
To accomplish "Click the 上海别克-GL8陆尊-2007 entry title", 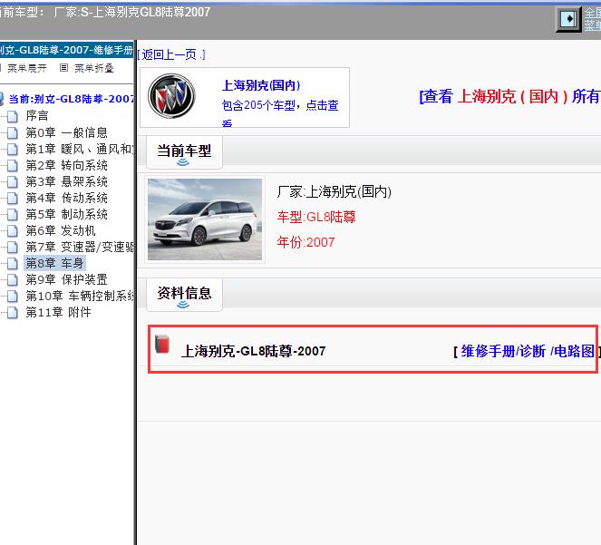I will 253,351.
